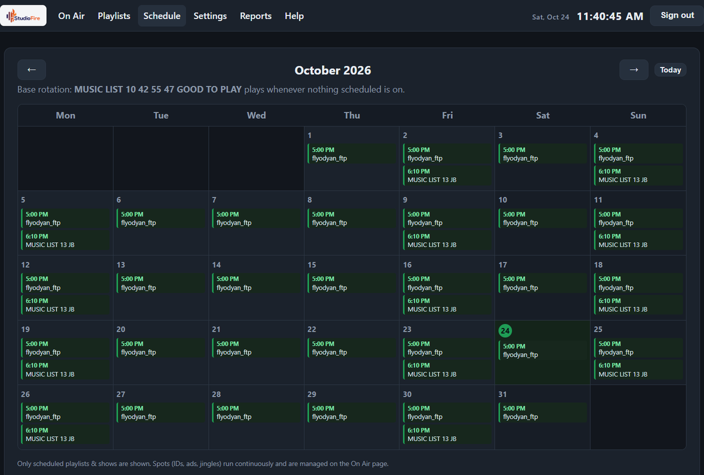Open 5:00 PM flyodyan_ftp event on October 1

(x=351, y=153)
